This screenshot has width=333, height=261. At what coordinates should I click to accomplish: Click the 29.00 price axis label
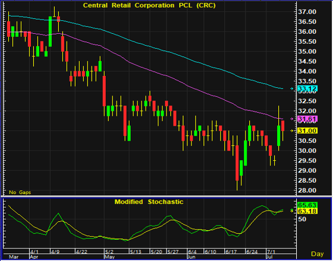pyautogui.click(x=307, y=171)
